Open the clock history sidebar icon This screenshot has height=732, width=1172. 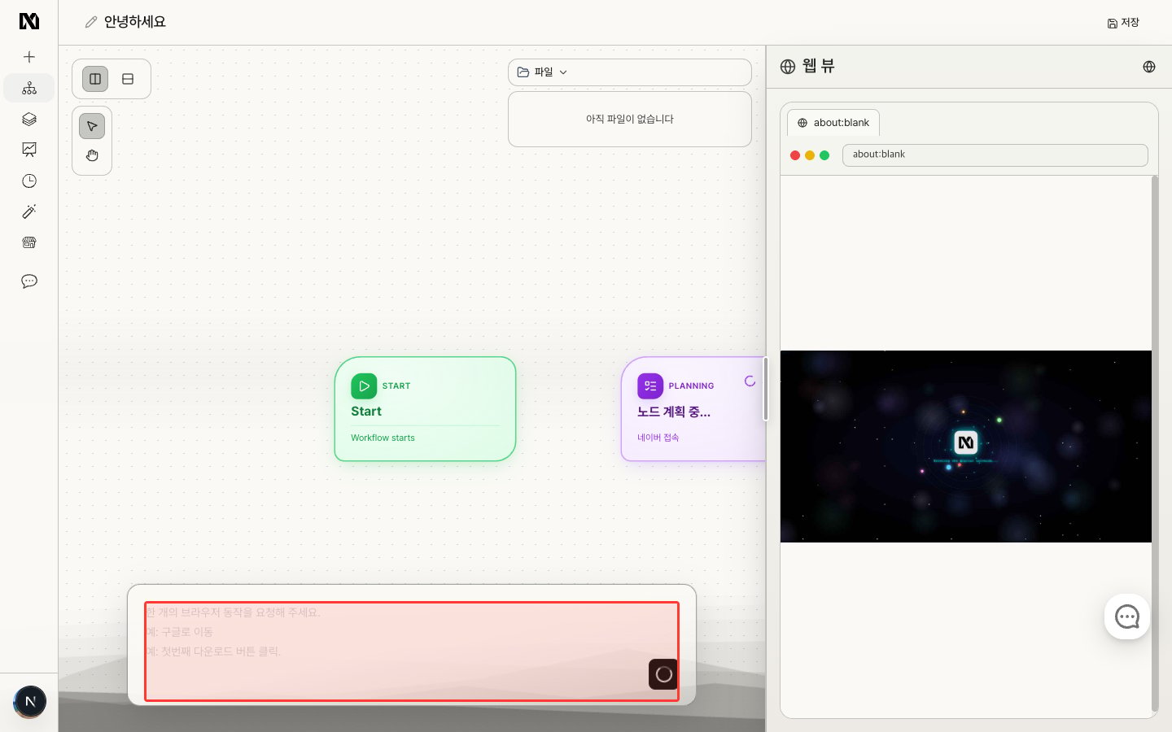(29, 181)
